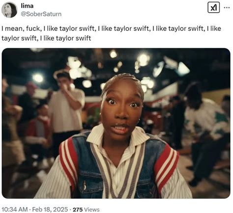Click the Feb 18, 2025 date
233x213 pixels.
click(x=50, y=210)
